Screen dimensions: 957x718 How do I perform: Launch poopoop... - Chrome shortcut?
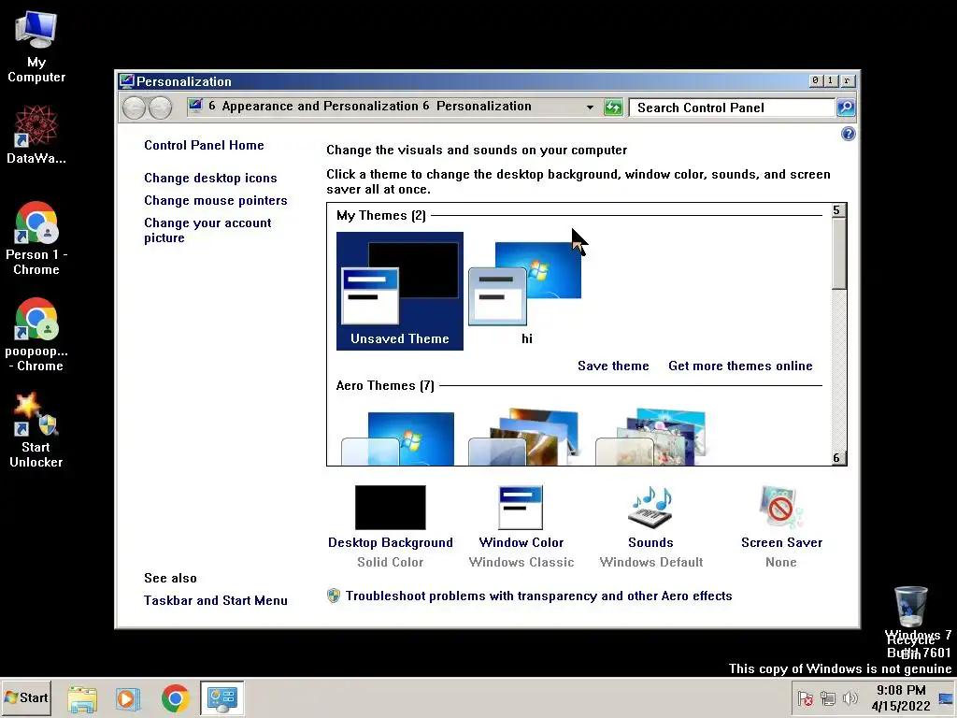click(x=36, y=335)
